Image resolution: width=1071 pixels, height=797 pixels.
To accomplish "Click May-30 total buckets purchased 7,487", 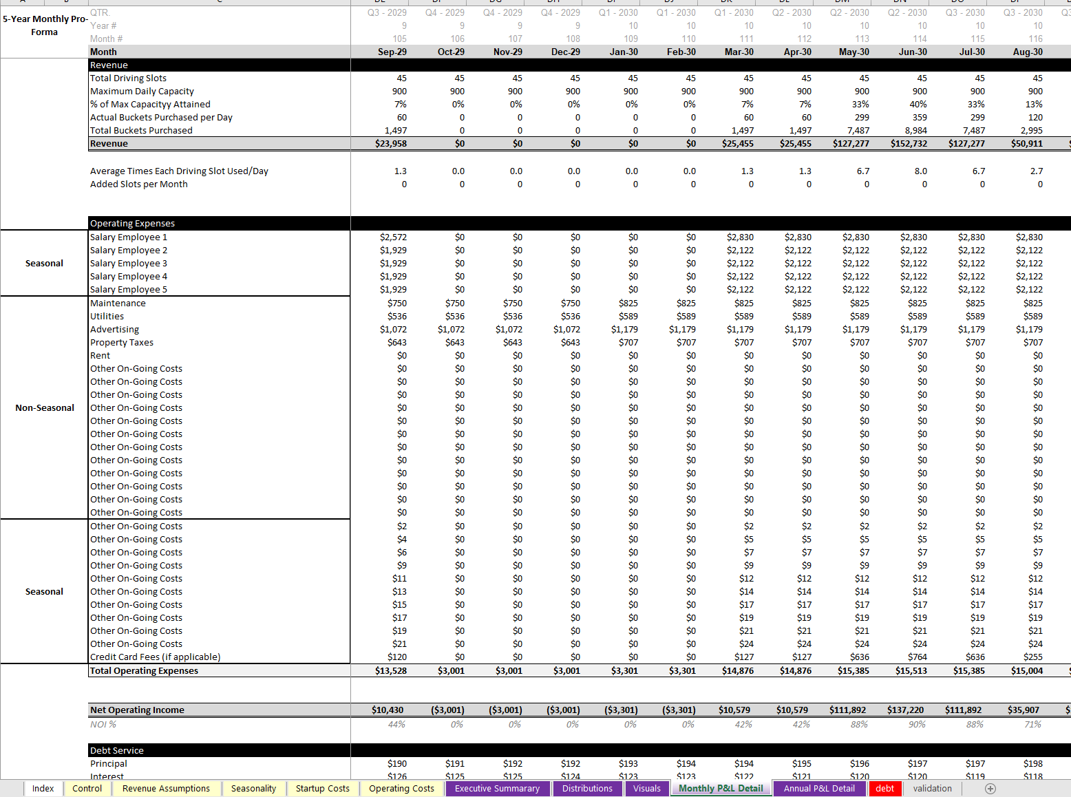I will 858,130.
